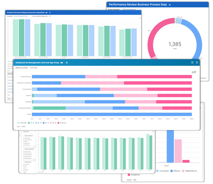
Task: Click left scroll arrow in Average Performance Ratings table
Action: (x=9, y=99)
